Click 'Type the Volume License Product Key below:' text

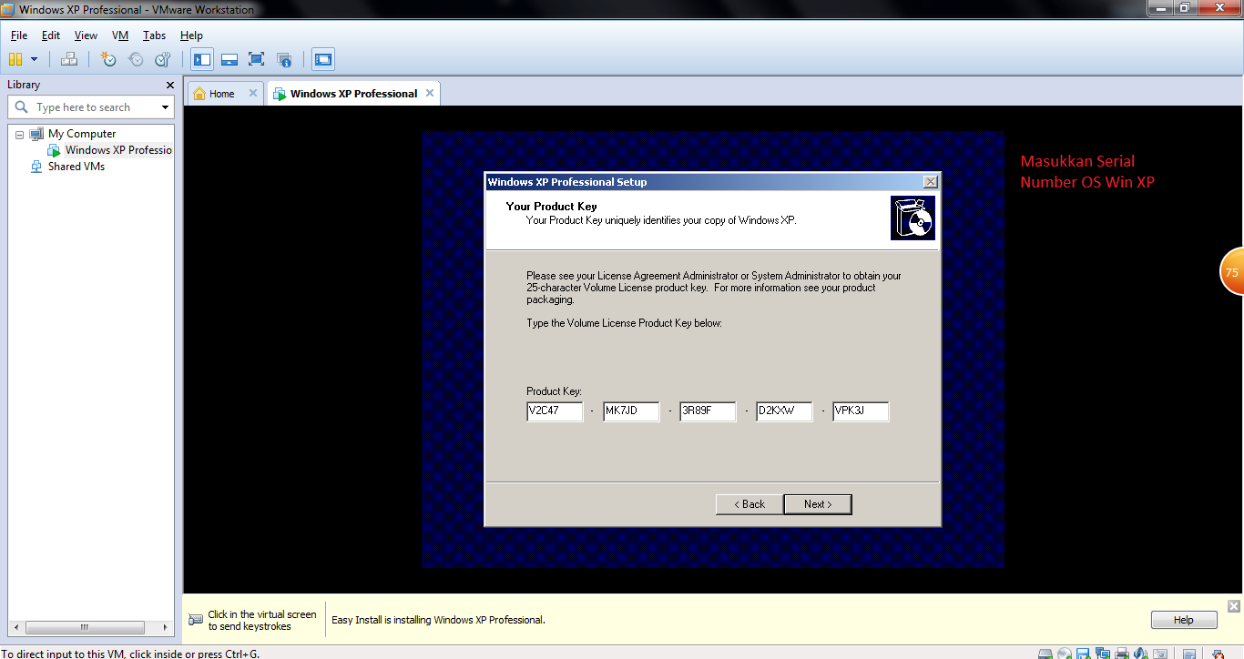624,323
